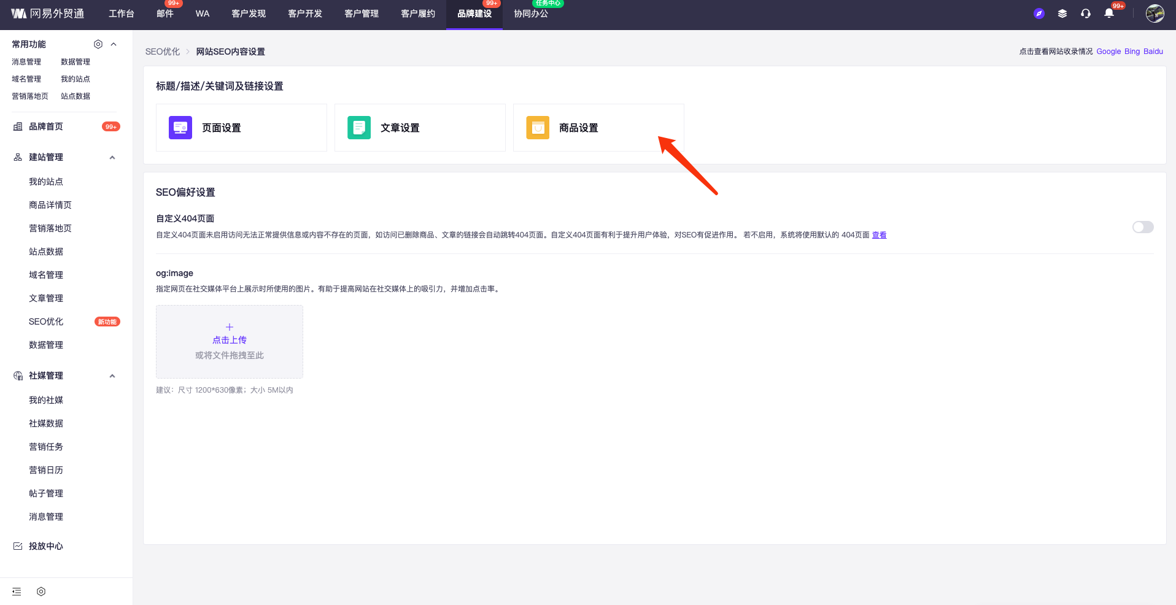Image resolution: width=1176 pixels, height=605 pixels.
Task: Click the Google indexing status link
Action: click(1108, 52)
